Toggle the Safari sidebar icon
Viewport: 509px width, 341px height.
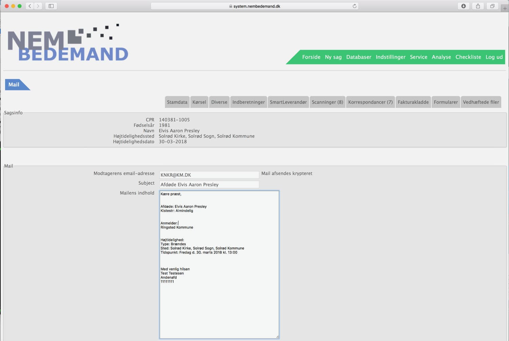coord(51,6)
